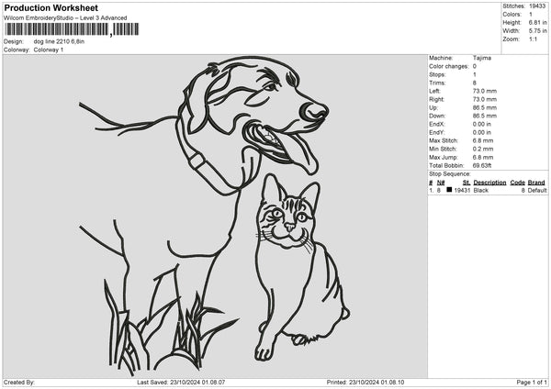
Task: Click the 'Min Stitch:' value 0.2 mm
Action: coord(483,149)
